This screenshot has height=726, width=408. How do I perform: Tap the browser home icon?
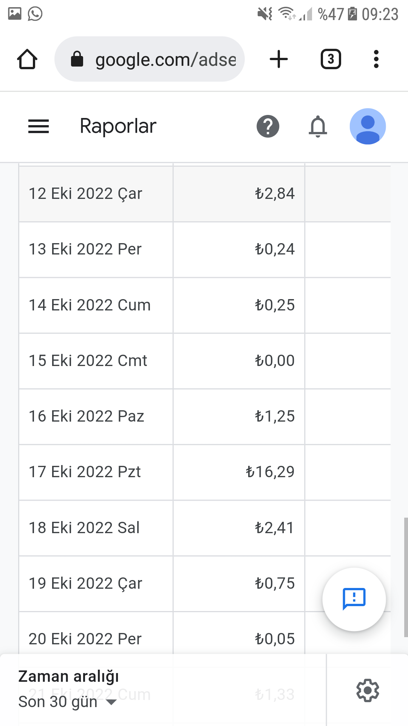point(27,59)
